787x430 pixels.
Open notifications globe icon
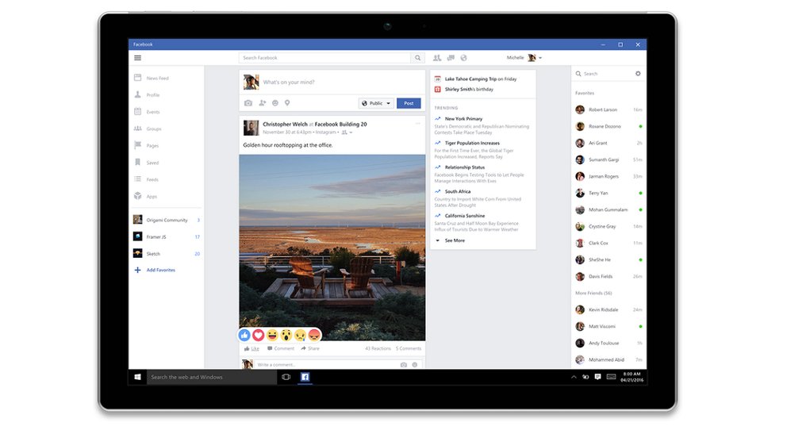464,58
